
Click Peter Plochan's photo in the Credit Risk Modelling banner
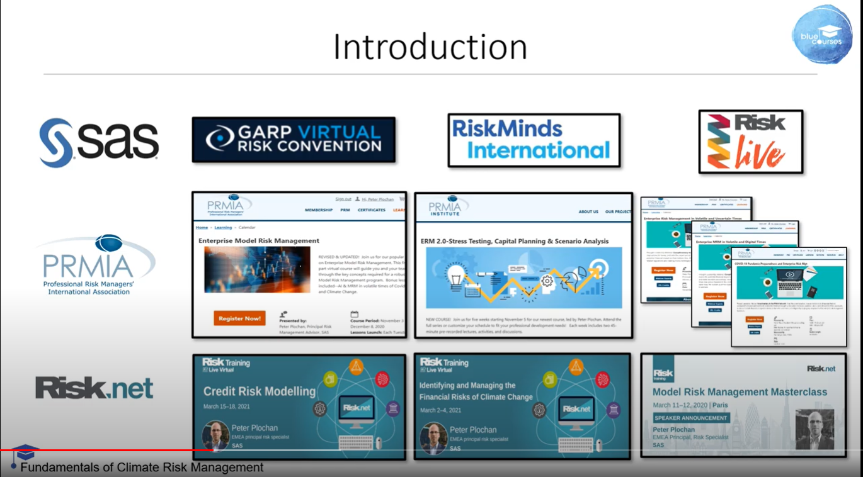pyautogui.click(x=215, y=435)
